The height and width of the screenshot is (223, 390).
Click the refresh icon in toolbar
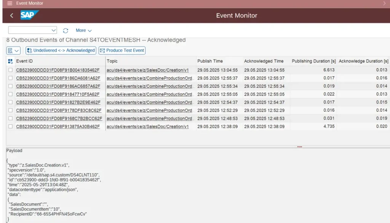[x=66, y=30]
